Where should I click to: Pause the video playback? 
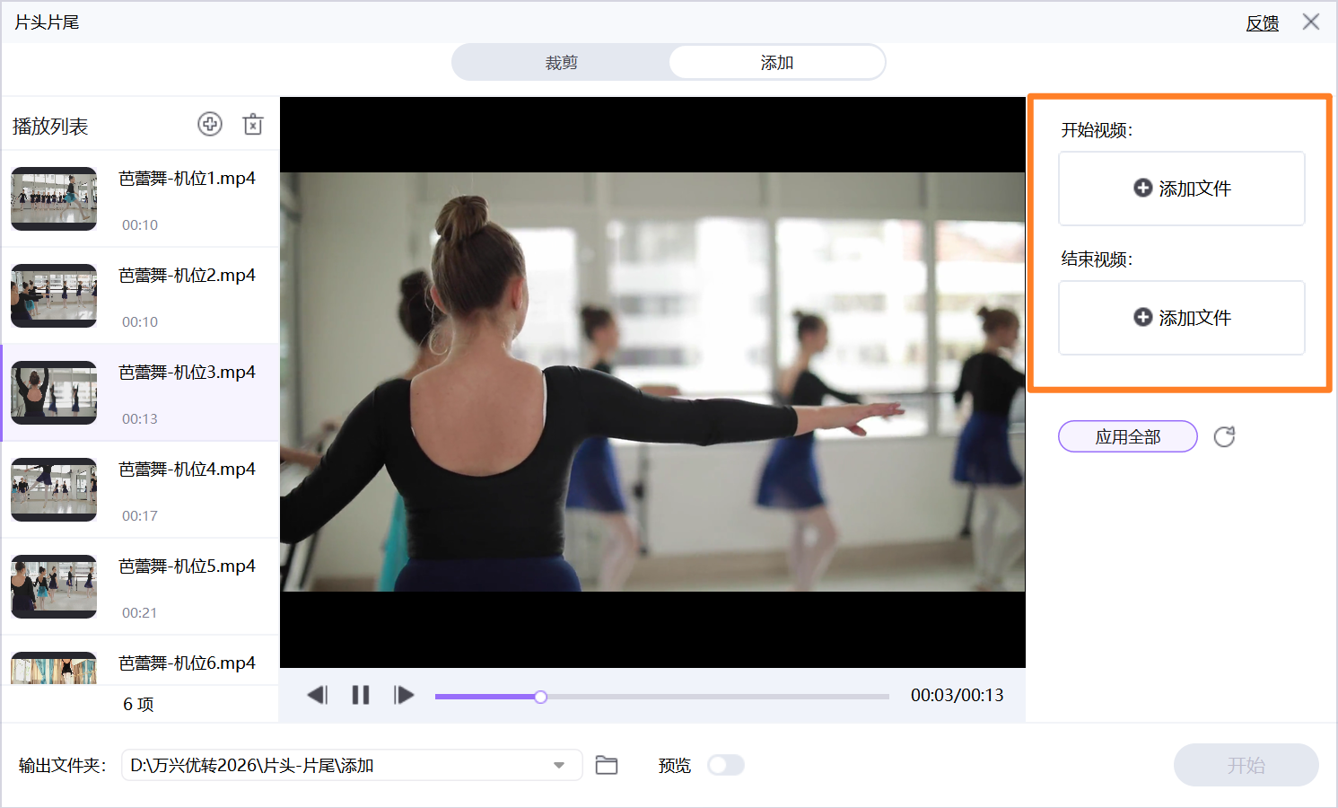coord(361,695)
